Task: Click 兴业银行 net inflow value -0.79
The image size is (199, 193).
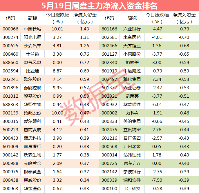Action: [184, 29]
